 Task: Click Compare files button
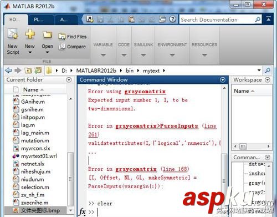pos(72,47)
